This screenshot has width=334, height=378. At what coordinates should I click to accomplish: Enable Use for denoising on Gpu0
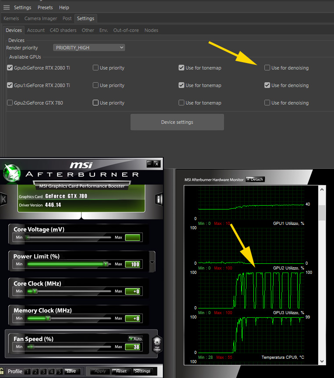[x=267, y=68]
